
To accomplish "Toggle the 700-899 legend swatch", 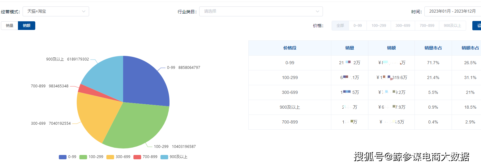I will coord(137,157).
